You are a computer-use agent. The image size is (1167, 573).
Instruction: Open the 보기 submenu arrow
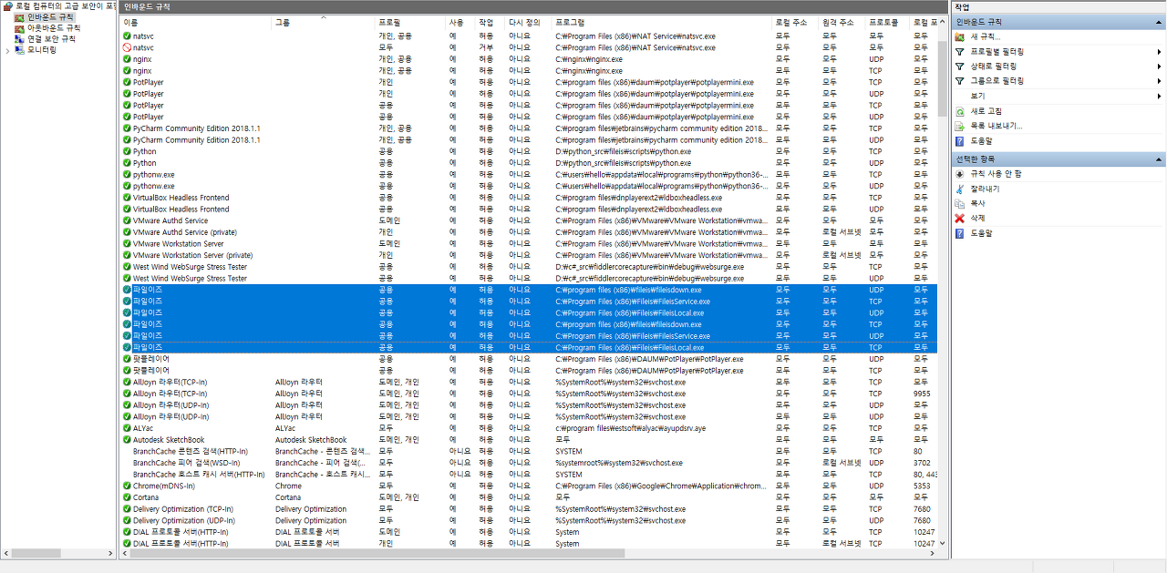(x=1159, y=96)
